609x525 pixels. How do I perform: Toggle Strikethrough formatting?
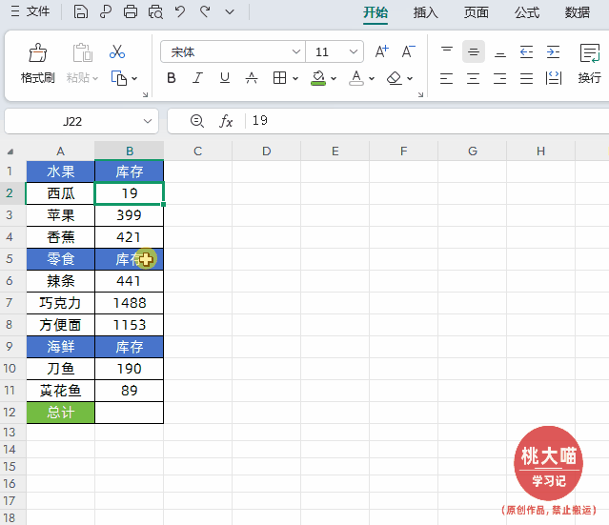pos(252,78)
